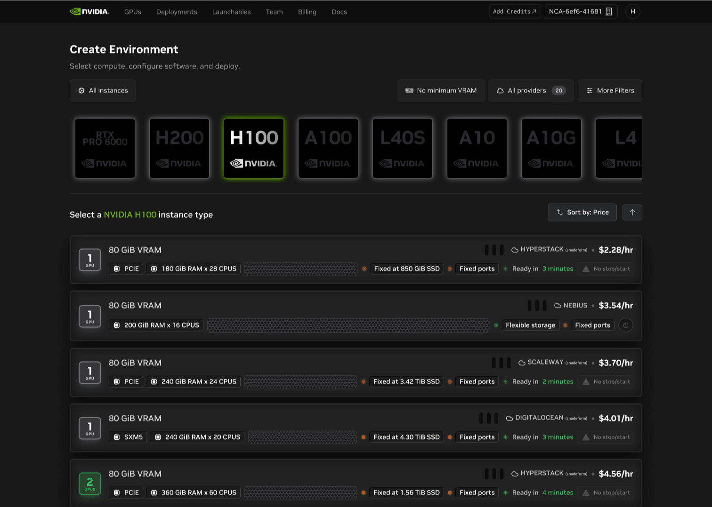Pick the L40S GPU card
712x507 pixels.
point(403,148)
